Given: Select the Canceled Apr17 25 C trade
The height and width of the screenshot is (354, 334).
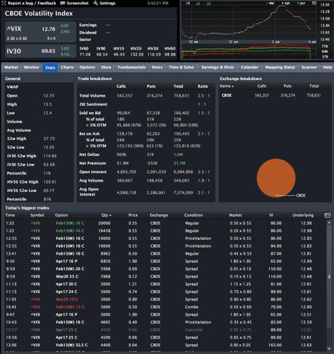Looking at the screenshot, I should pyautogui.click(x=165, y=330).
